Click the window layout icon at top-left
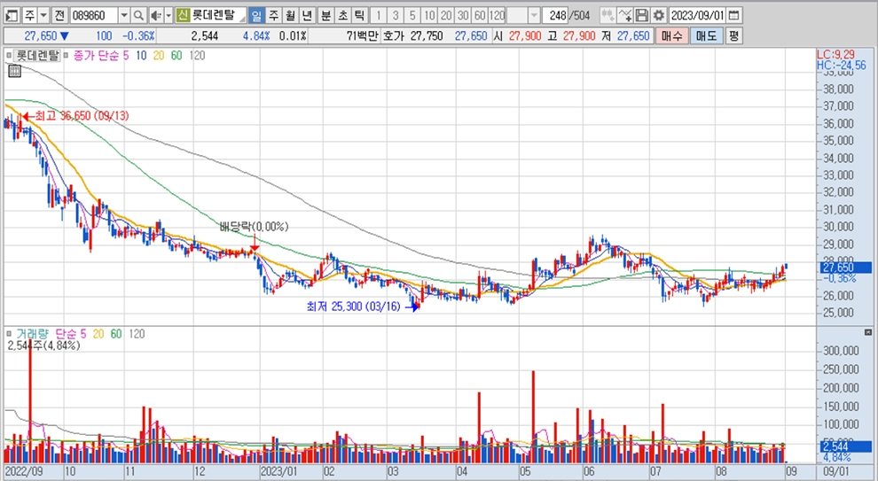Image resolution: width=878 pixels, height=481 pixels. 11,16
